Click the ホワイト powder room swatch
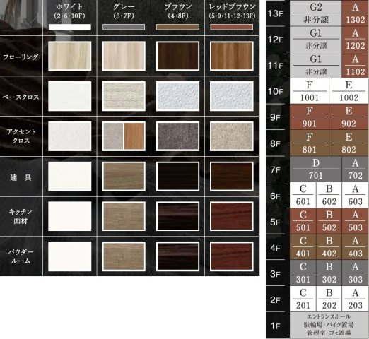 [70, 256]
